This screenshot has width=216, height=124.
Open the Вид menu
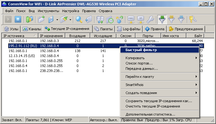pyautogui.click(x=32, y=11)
